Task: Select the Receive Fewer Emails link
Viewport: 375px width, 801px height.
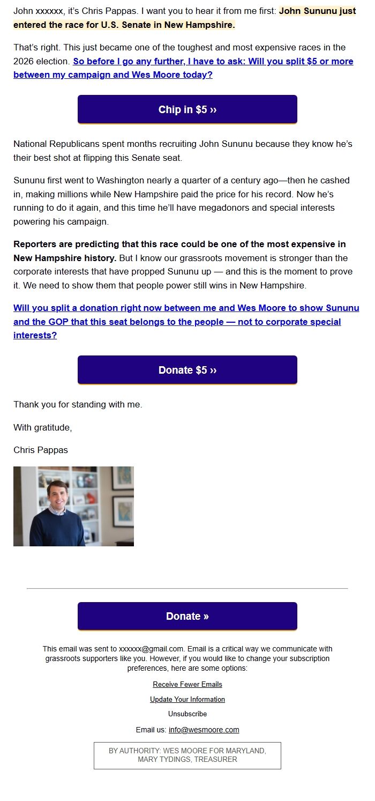Action: coord(187,684)
